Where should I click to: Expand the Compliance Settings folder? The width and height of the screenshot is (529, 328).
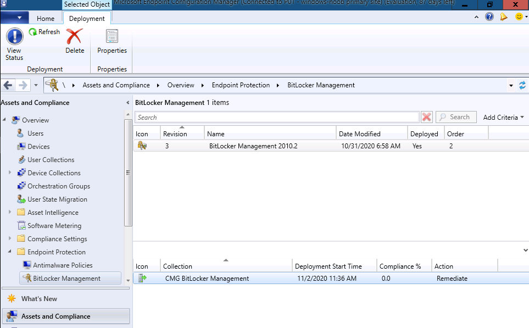(x=10, y=238)
